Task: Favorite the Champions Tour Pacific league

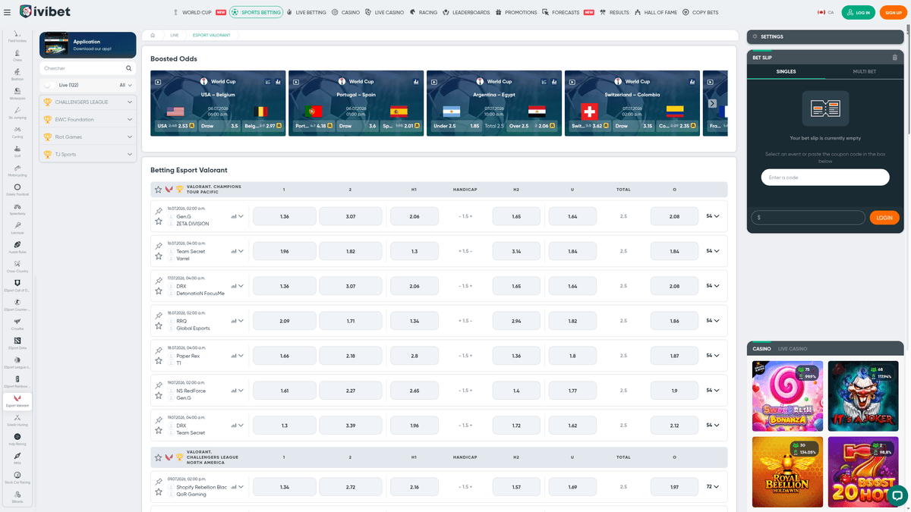Action: pyautogui.click(x=158, y=189)
